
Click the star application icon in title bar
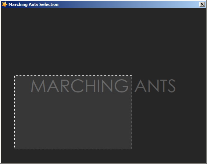(4, 4)
